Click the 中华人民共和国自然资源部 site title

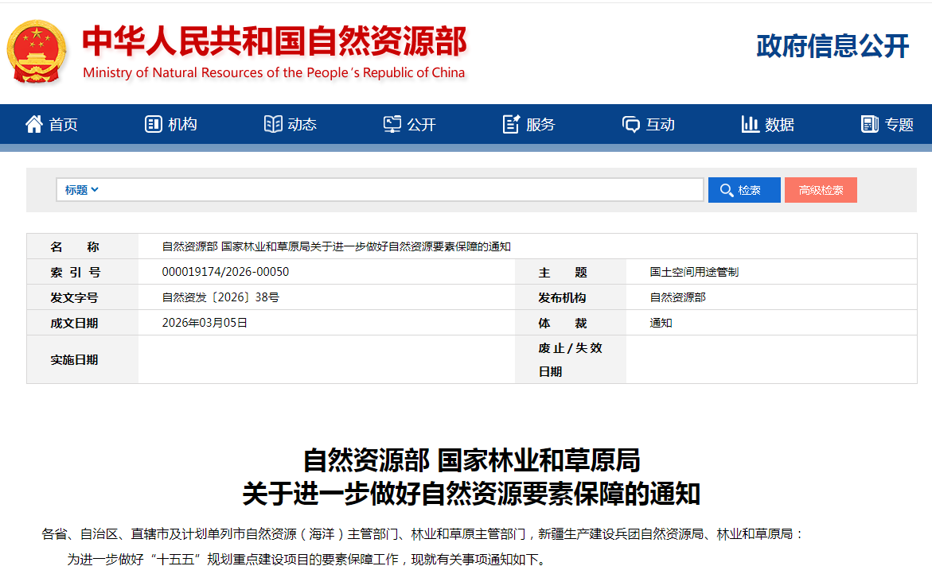pos(275,43)
